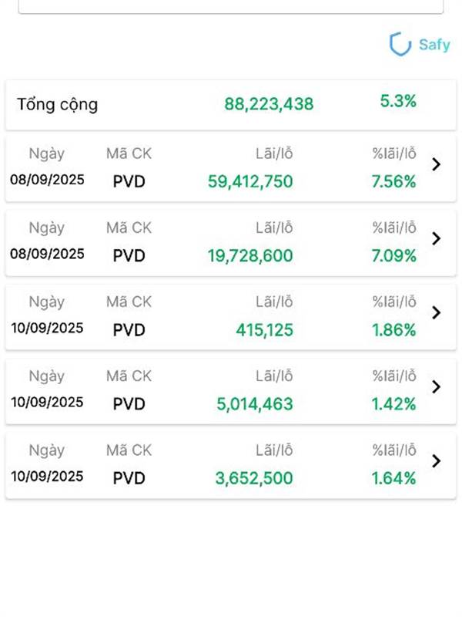Select the 415,125 profit amount

coord(264,330)
